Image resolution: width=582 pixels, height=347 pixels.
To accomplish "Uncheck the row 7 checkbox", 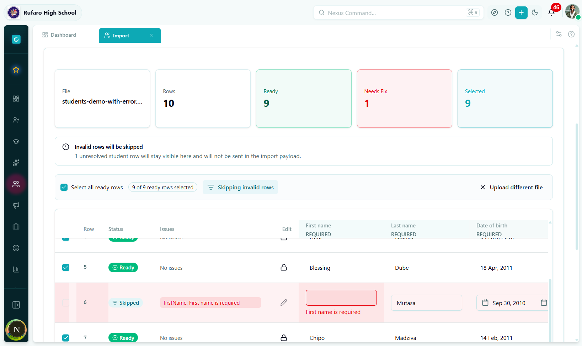I will coord(66,338).
